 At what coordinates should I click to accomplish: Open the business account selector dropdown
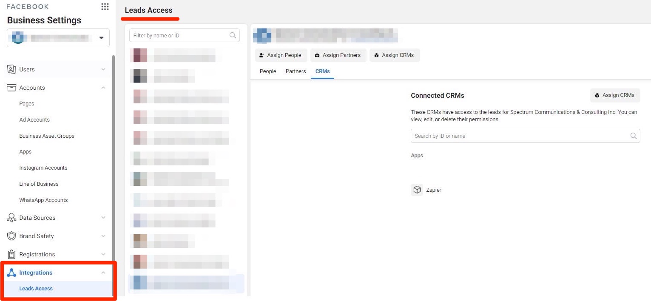coord(101,38)
